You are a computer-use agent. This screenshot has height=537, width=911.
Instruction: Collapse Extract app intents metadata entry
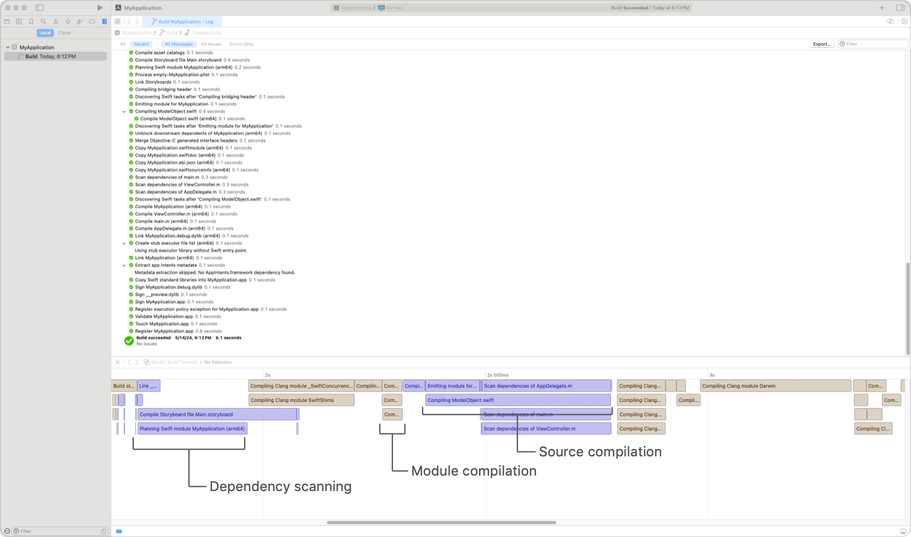click(x=125, y=265)
